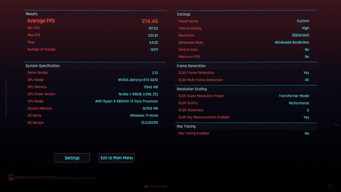Toggle the DLSS Frame Generation Yes value

click(x=306, y=73)
